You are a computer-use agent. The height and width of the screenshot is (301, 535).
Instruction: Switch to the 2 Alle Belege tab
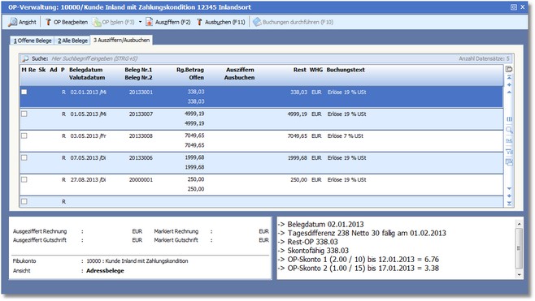coord(72,41)
